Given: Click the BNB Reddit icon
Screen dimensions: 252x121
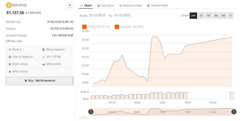Looking at the screenshot, I should coord(44,64).
